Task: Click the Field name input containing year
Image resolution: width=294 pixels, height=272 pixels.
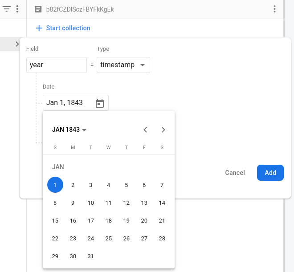Action: tap(56, 65)
